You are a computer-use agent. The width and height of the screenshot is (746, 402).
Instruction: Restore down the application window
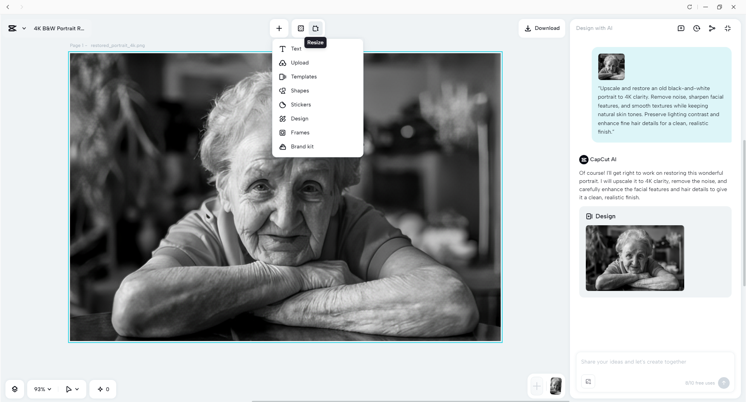point(720,7)
